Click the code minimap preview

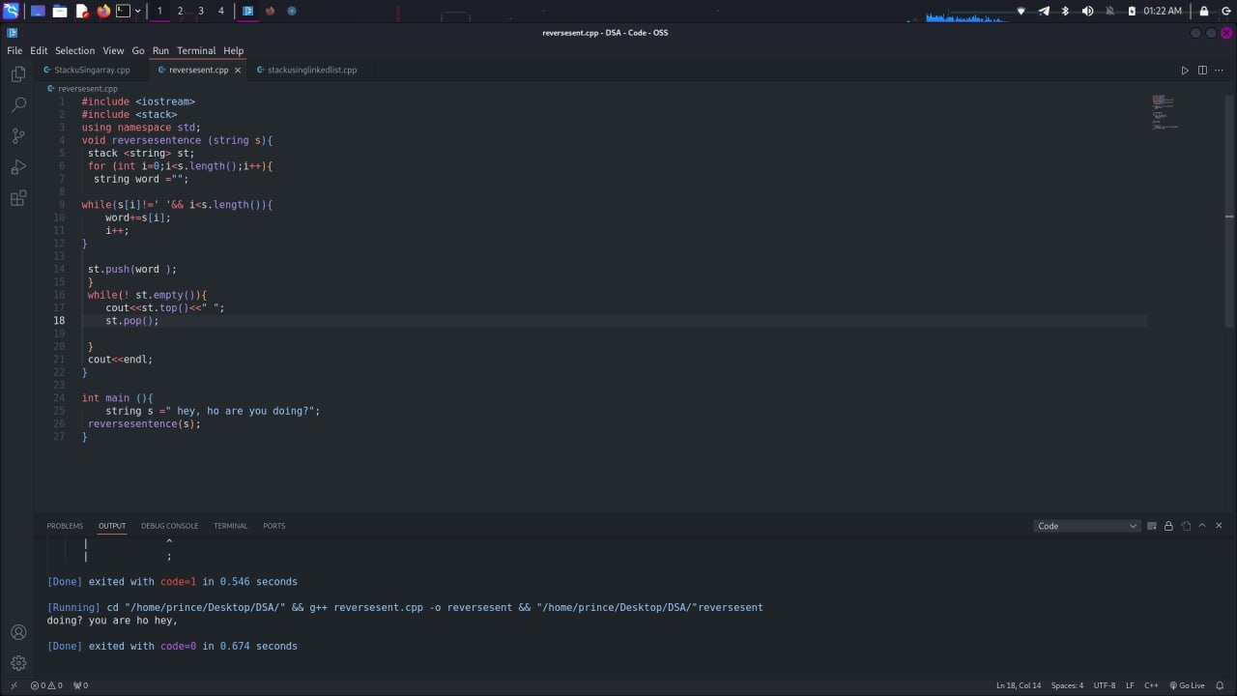tap(1164, 112)
